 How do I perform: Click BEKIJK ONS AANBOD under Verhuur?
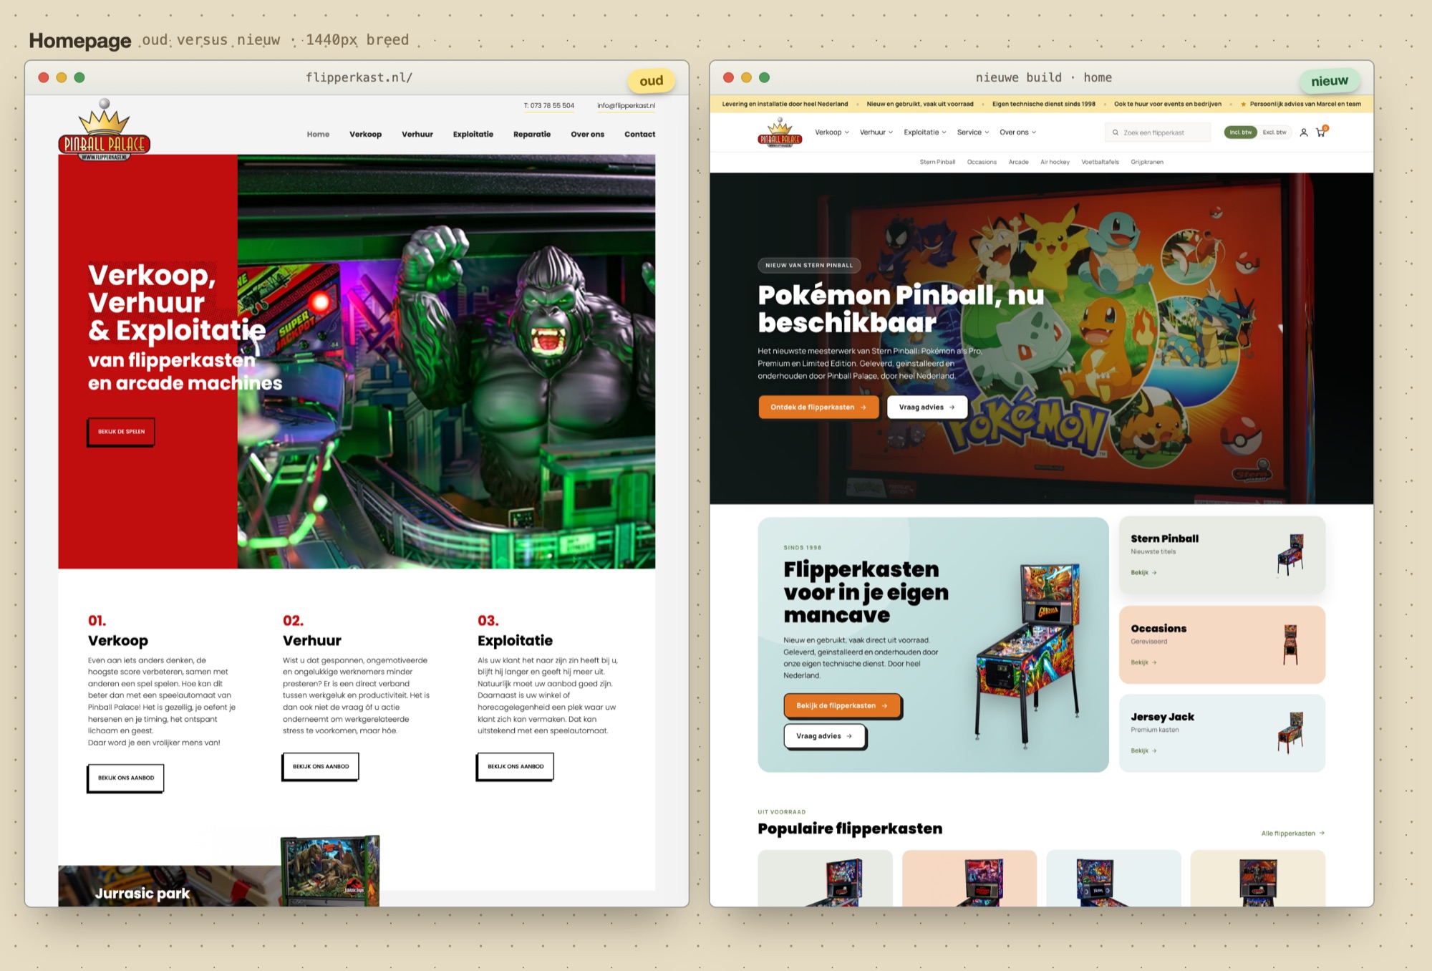click(x=321, y=766)
